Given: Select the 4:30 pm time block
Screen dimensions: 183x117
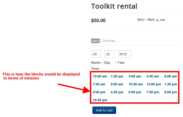Looking at the screenshot, I should [117, 92].
